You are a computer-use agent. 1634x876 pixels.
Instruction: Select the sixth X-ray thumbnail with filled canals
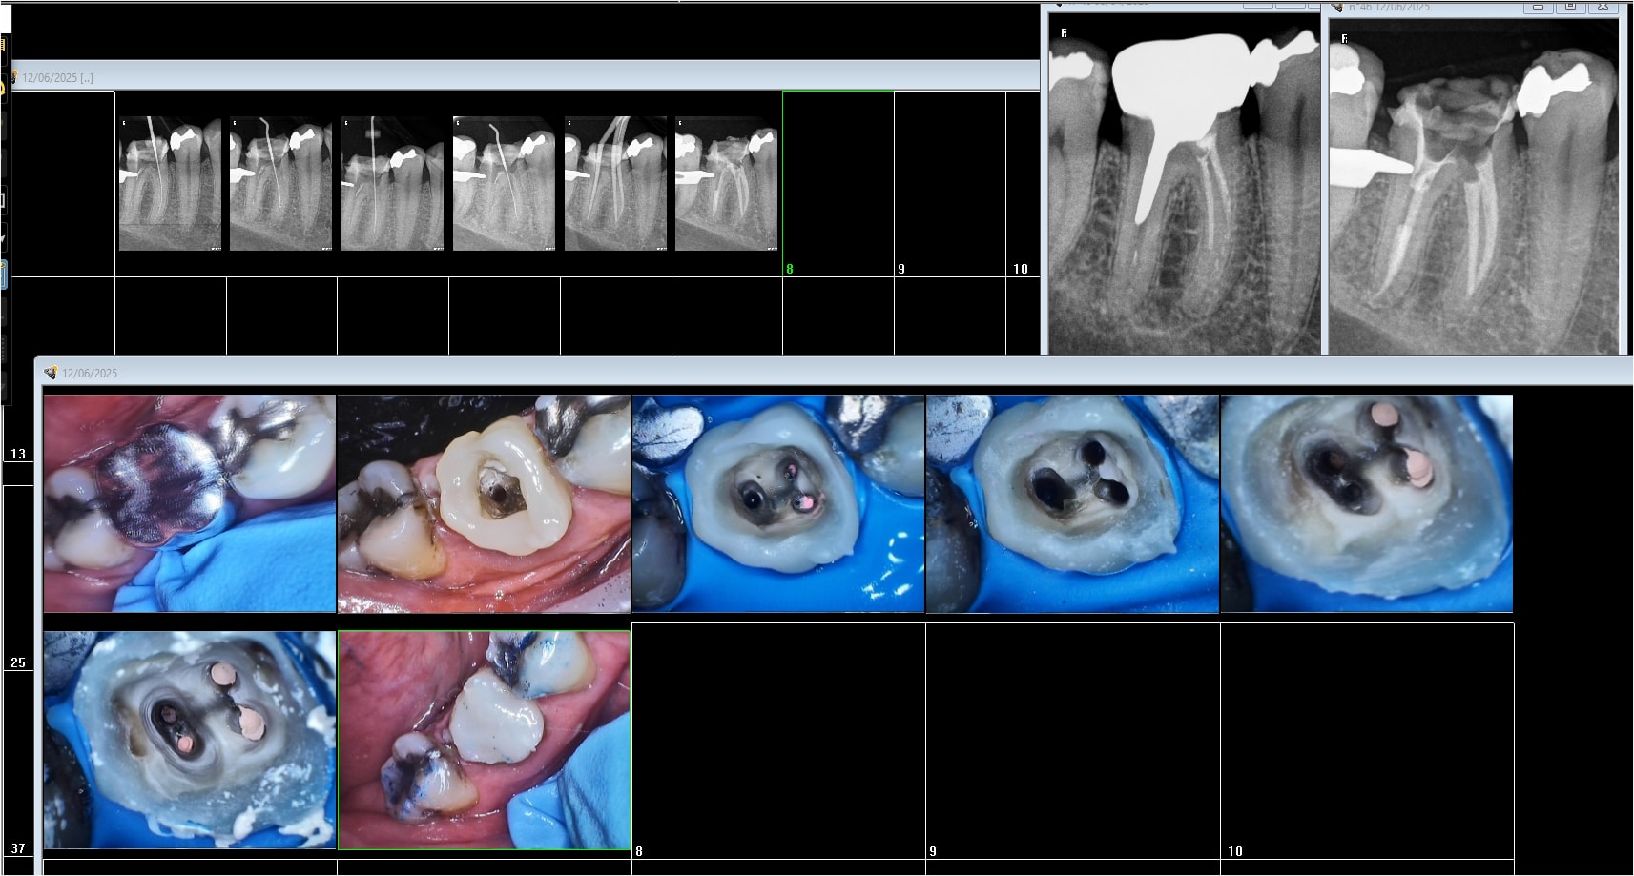pos(726,183)
